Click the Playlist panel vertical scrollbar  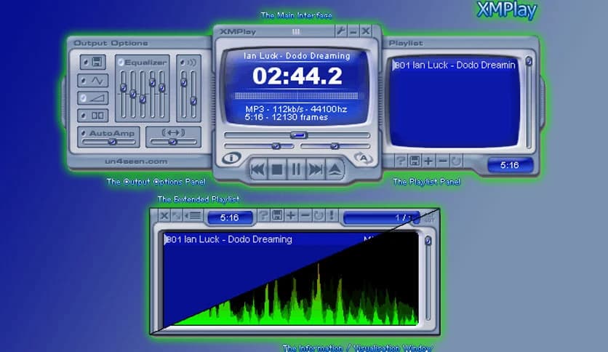[529, 102]
